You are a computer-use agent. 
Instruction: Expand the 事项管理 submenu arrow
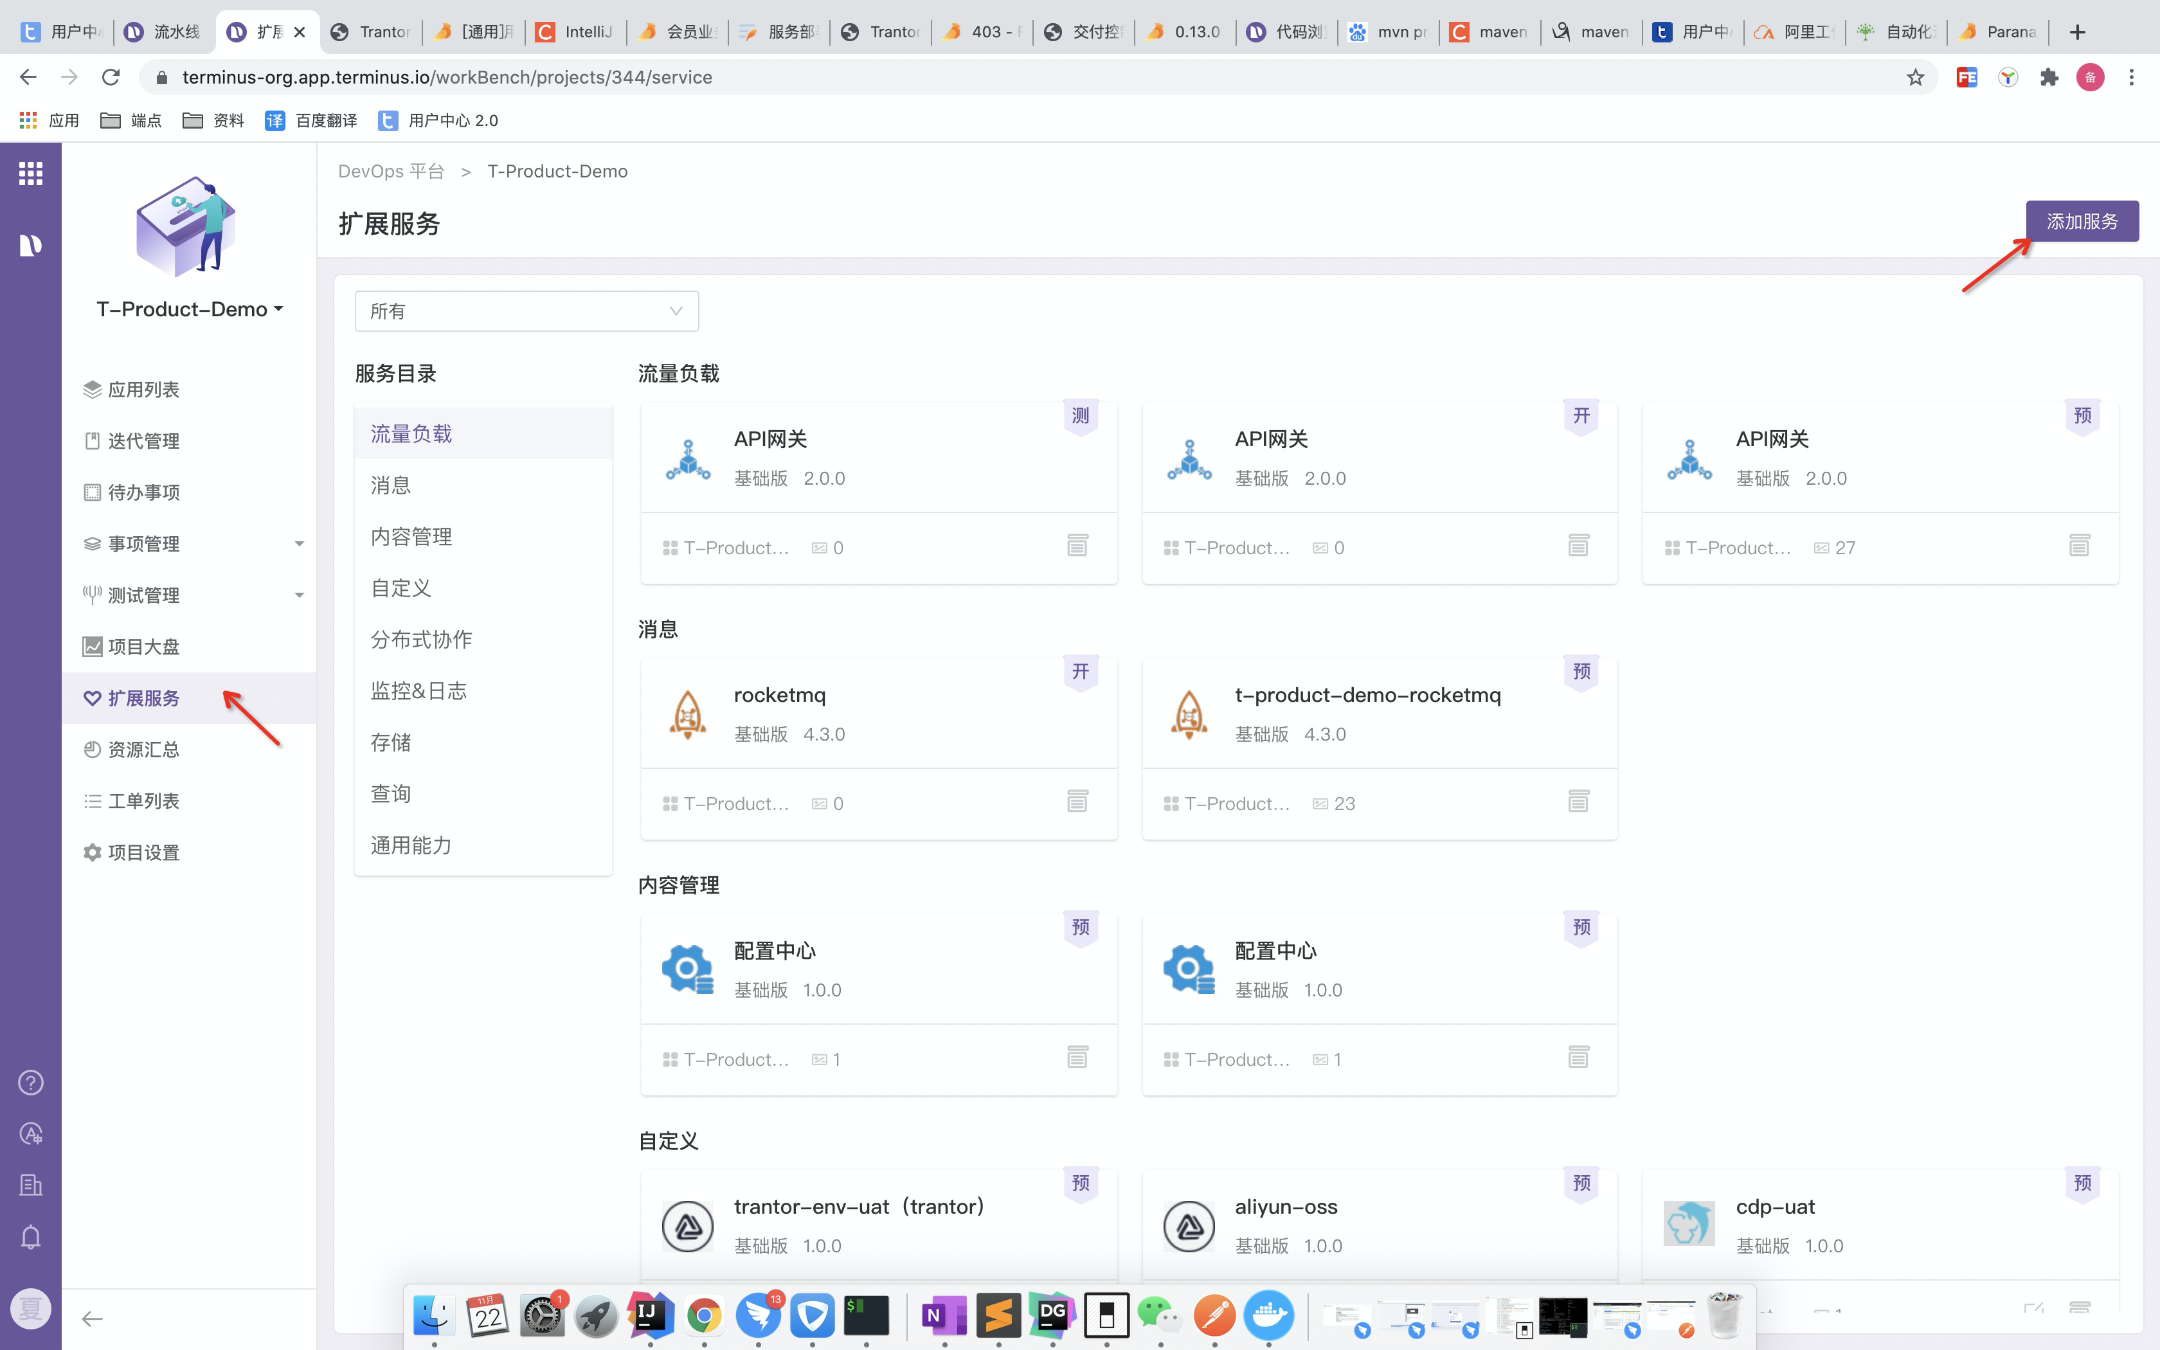(299, 544)
